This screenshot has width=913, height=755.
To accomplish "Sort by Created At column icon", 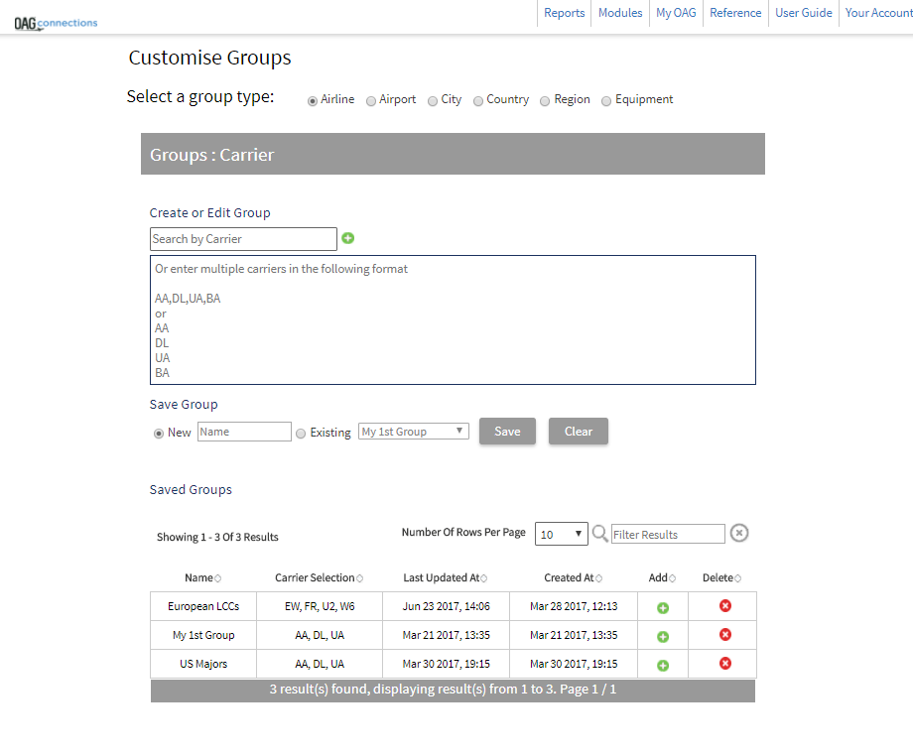I will tap(599, 578).
